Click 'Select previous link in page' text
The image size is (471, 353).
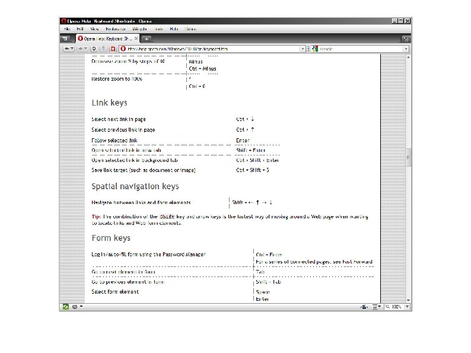pyautogui.click(x=123, y=130)
